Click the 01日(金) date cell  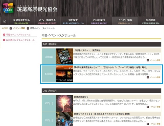(49, 57)
